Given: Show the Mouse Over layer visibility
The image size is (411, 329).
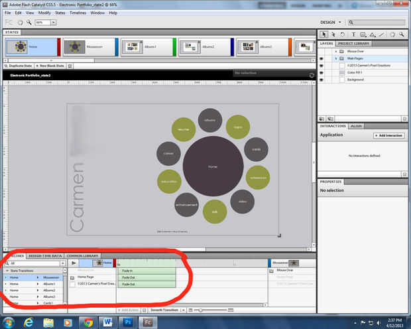Looking at the screenshot, I should point(322,52).
